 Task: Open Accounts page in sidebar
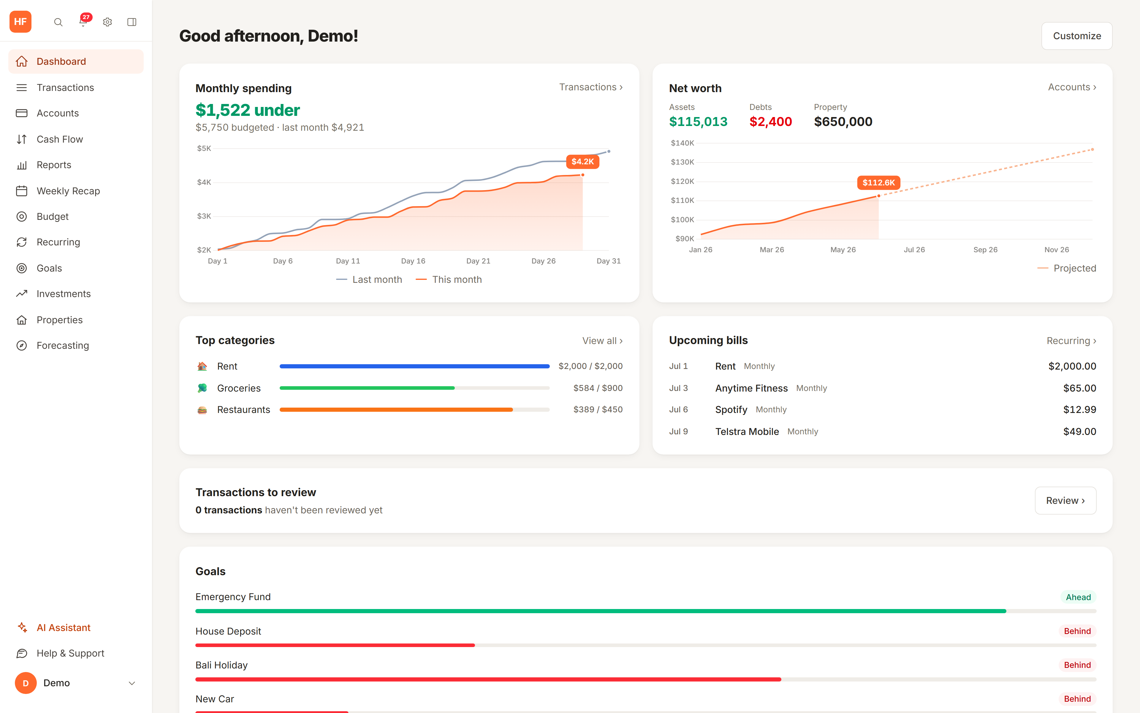pos(76,113)
